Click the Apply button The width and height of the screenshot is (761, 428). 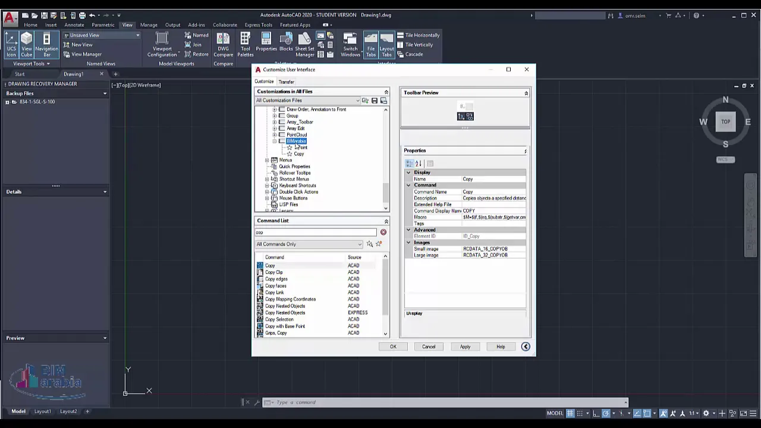tap(465, 347)
